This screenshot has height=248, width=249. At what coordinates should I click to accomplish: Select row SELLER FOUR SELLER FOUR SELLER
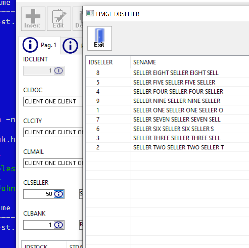tap(167, 91)
